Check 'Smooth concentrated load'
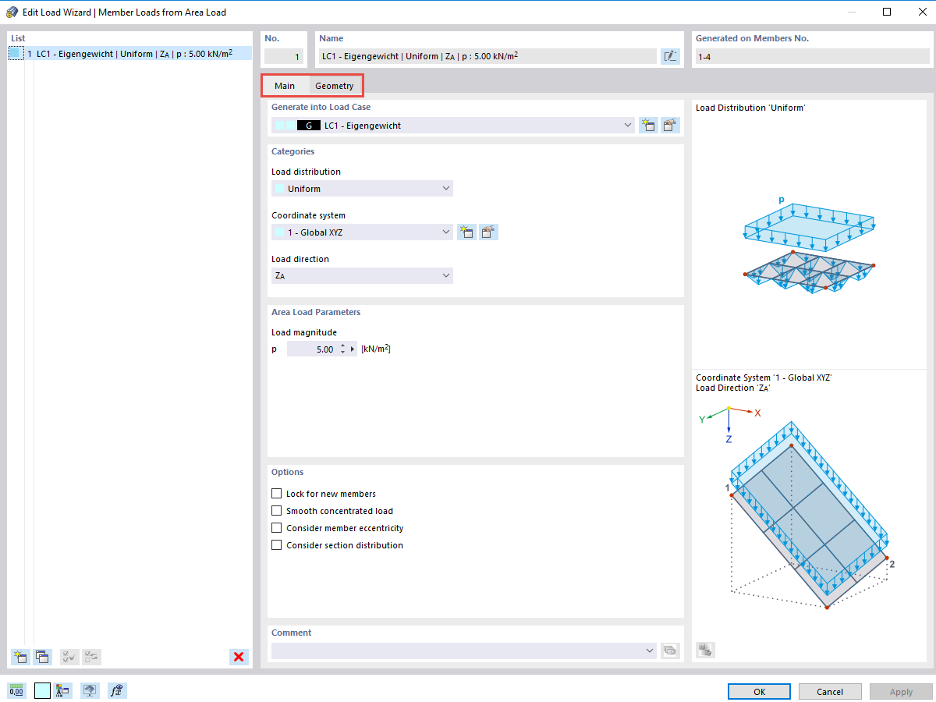This screenshot has width=936, height=702. coord(276,510)
